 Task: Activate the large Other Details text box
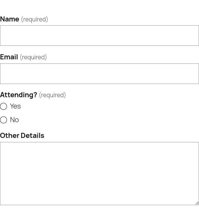point(99,173)
